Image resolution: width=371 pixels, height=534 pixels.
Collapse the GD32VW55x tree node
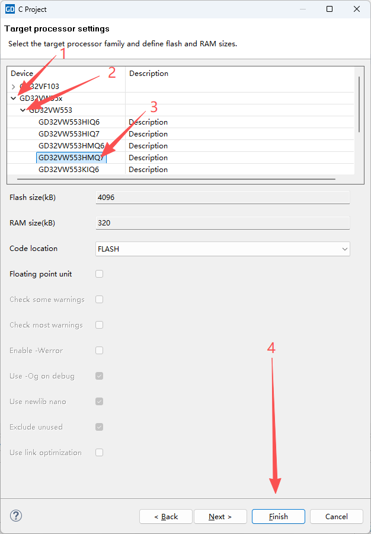click(x=14, y=98)
